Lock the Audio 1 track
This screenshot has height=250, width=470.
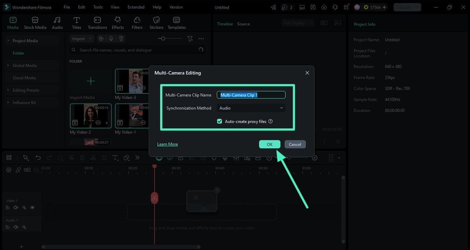point(8,227)
